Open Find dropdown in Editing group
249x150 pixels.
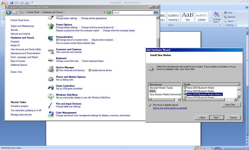click(x=229, y=12)
